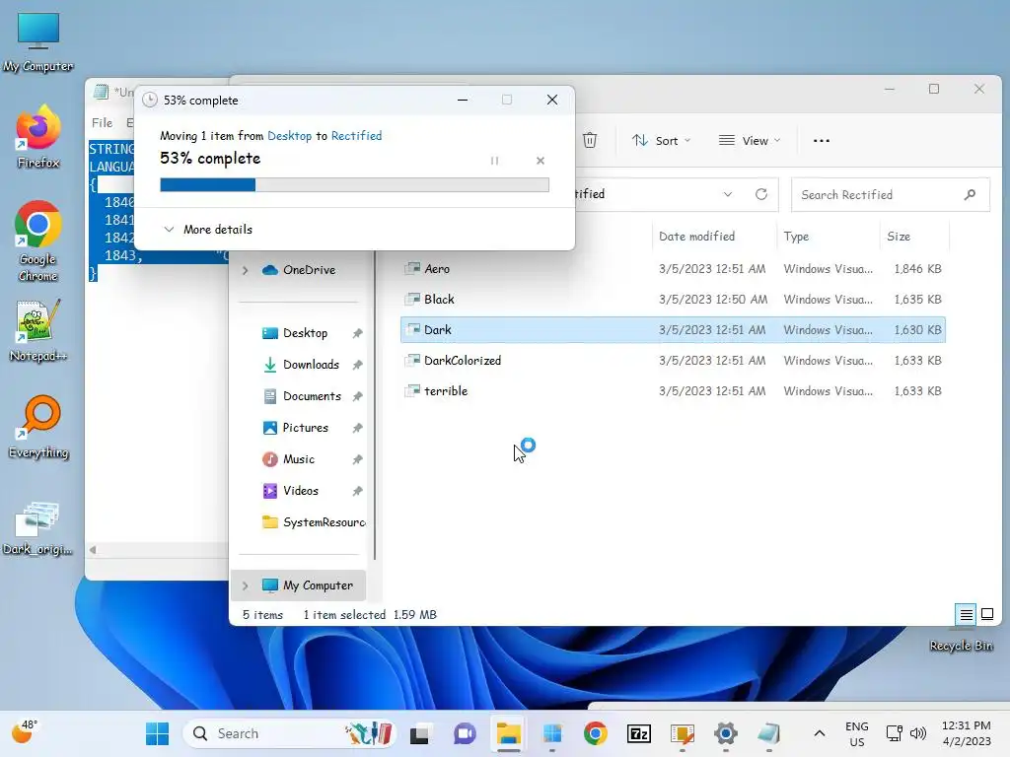
Task: Open Chat app on taskbar
Action: pyautogui.click(x=464, y=733)
